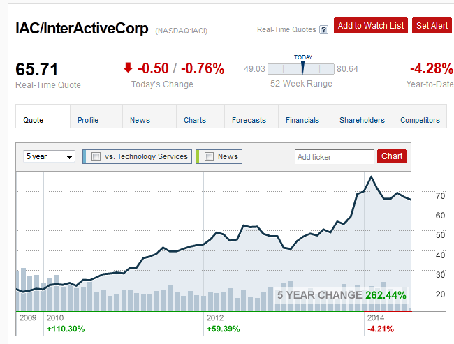
Task: Click the red down arrow by Today's Change
Action: (127, 68)
